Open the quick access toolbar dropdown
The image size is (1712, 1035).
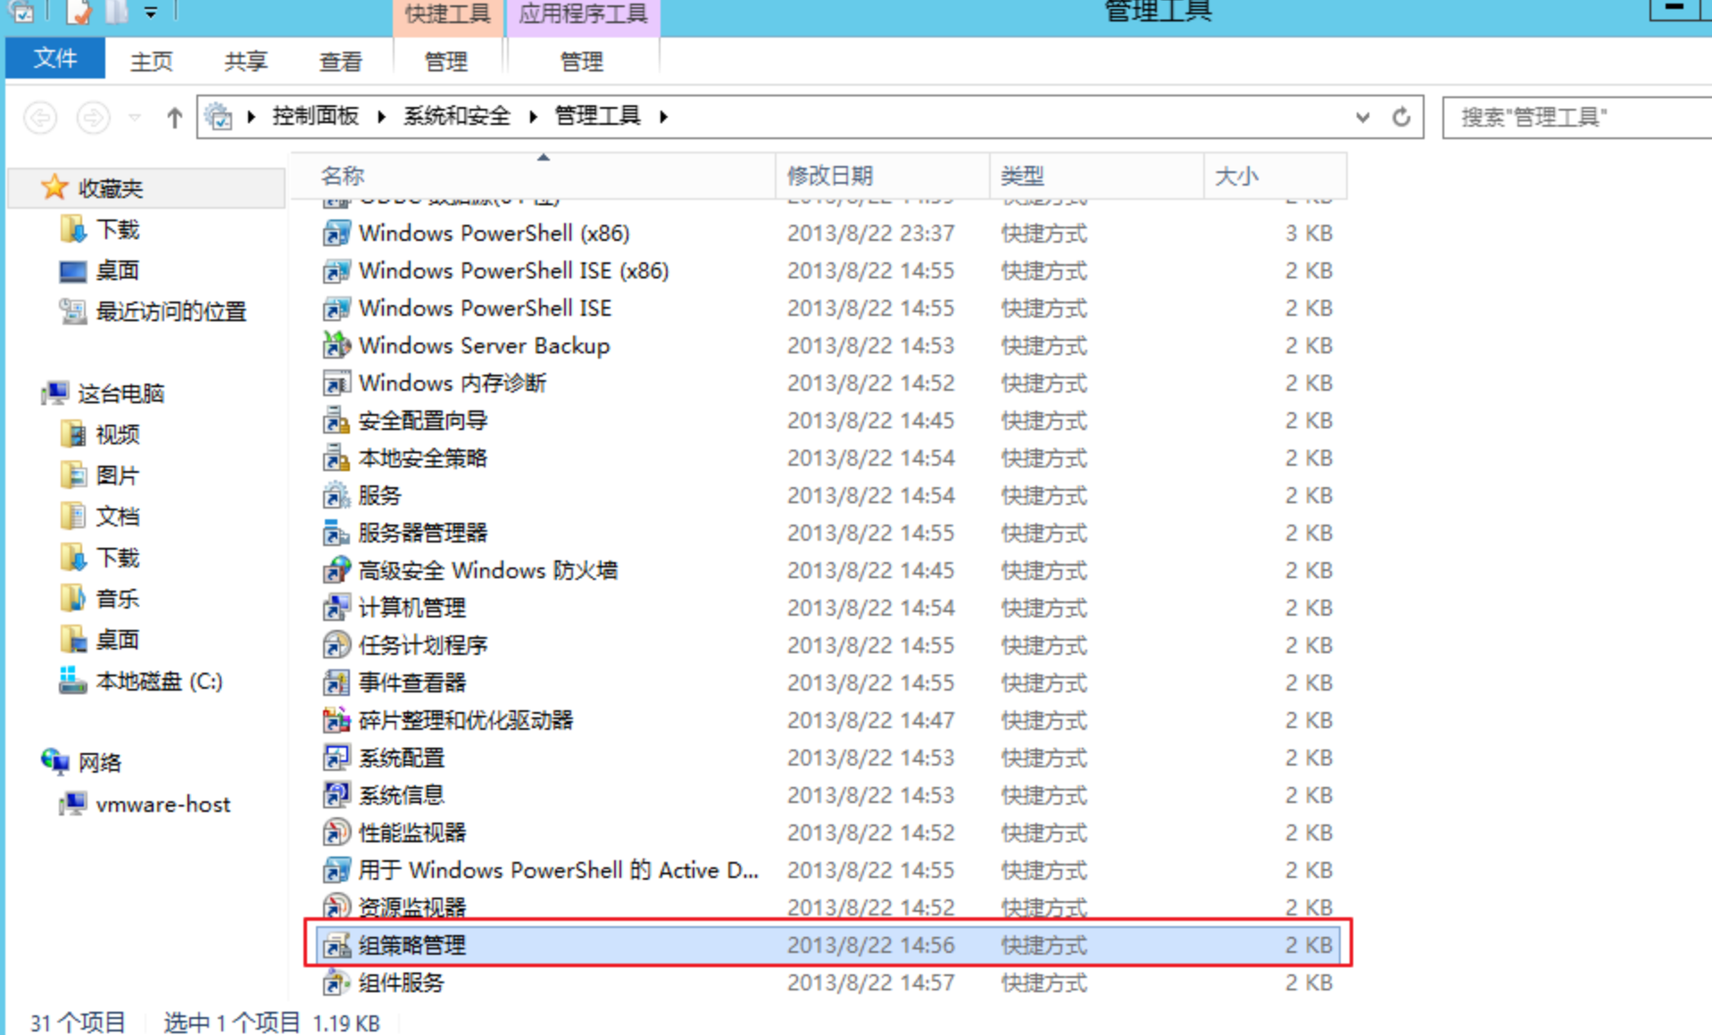coord(150,12)
